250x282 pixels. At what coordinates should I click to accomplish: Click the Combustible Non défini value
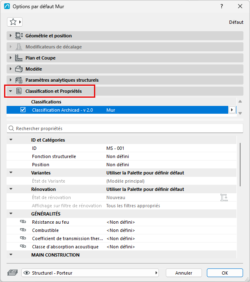pos(121,230)
